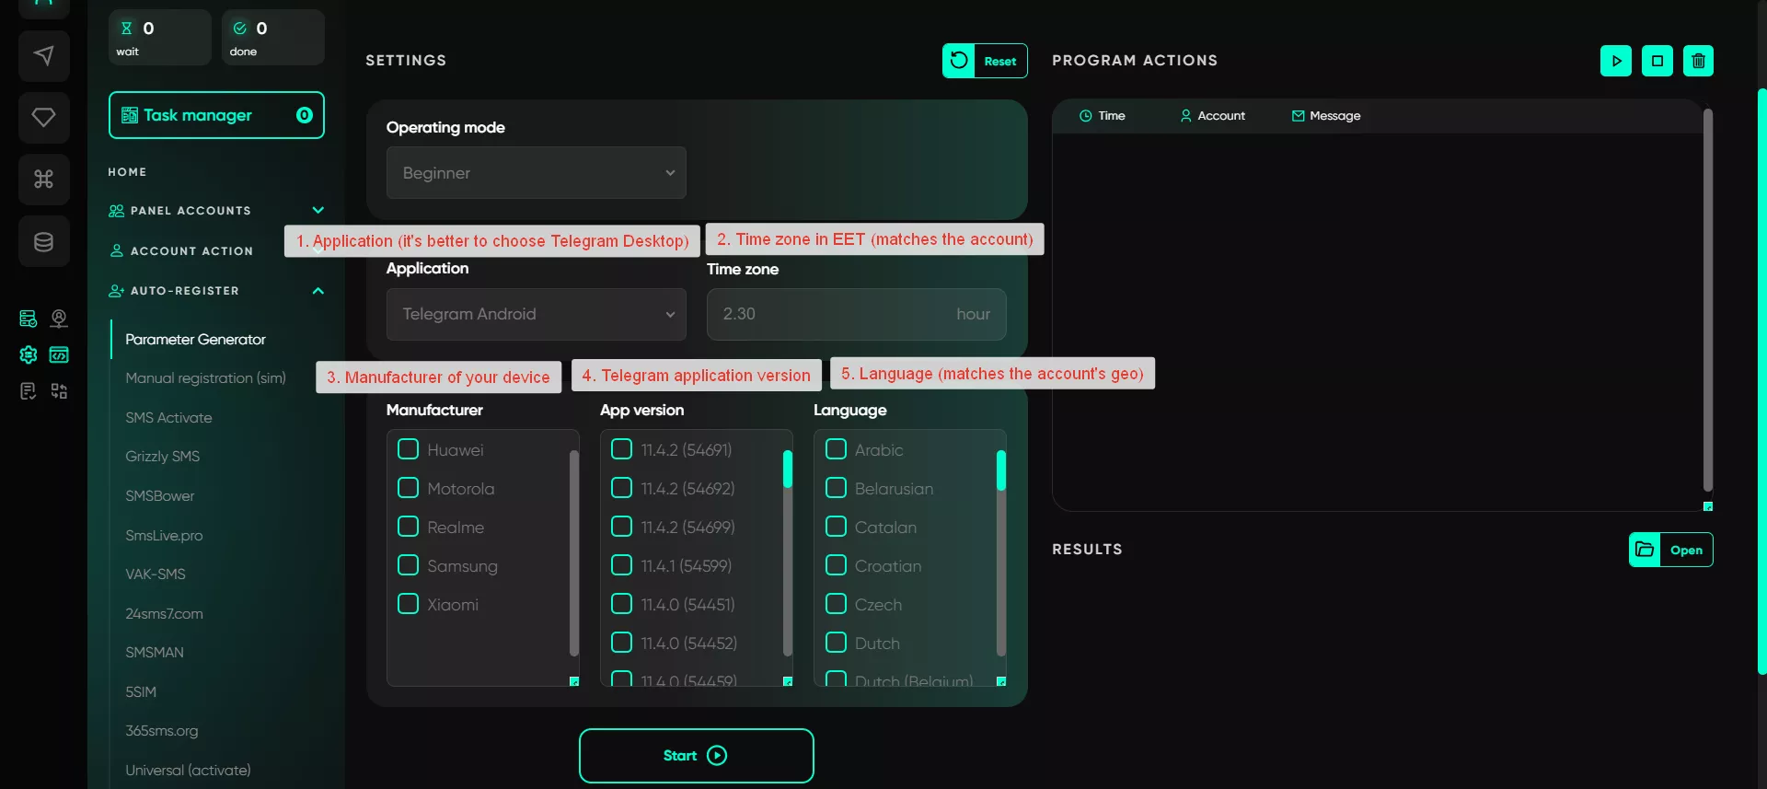The width and height of the screenshot is (1767, 789).
Task: Click the webcam icon in left rail
Action: pyautogui.click(x=59, y=319)
